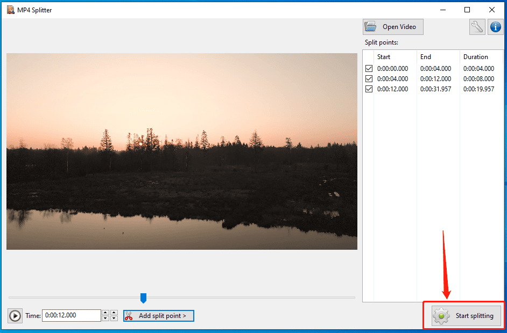The height and width of the screenshot is (333, 507).
Task: Maximize the MP4 Splitter window
Action: click(467, 10)
